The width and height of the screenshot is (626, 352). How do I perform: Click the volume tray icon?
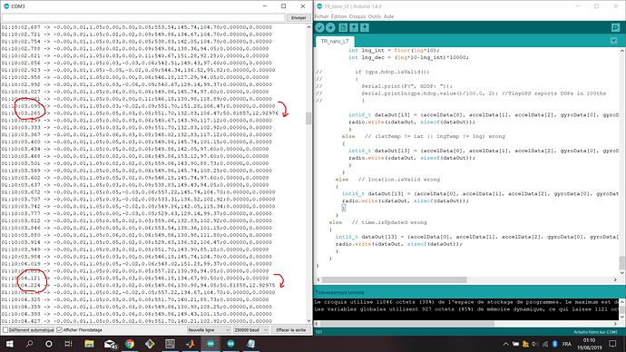click(x=535, y=344)
